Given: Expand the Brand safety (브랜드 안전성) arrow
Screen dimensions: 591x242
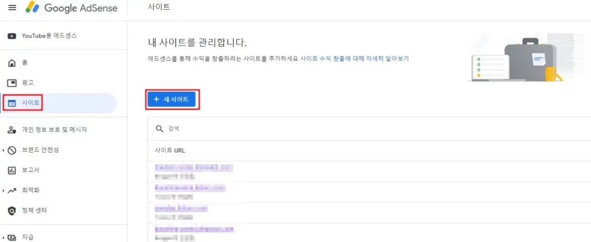Looking at the screenshot, I should [x=3, y=150].
